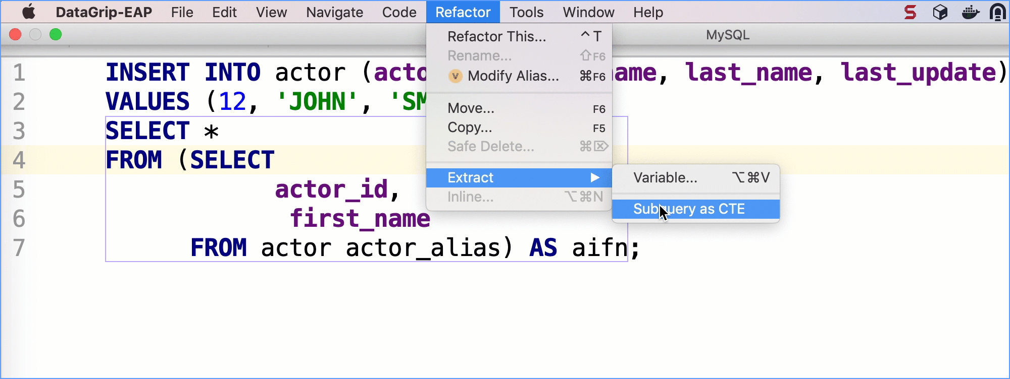
Task: Select Variable... in the Extract submenu
Action: click(x=696, y=177)
